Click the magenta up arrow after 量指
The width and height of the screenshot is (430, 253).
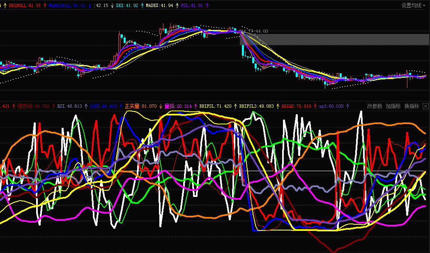(x=195, y=106)
